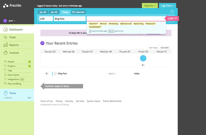Click the Further back in time arrow

click(x=62, y=86)
